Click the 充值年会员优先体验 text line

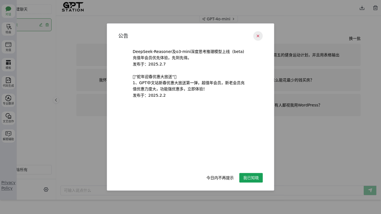pos(161,58)
